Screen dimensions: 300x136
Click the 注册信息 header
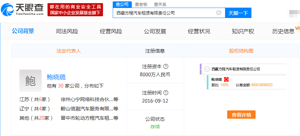(155, 51)
